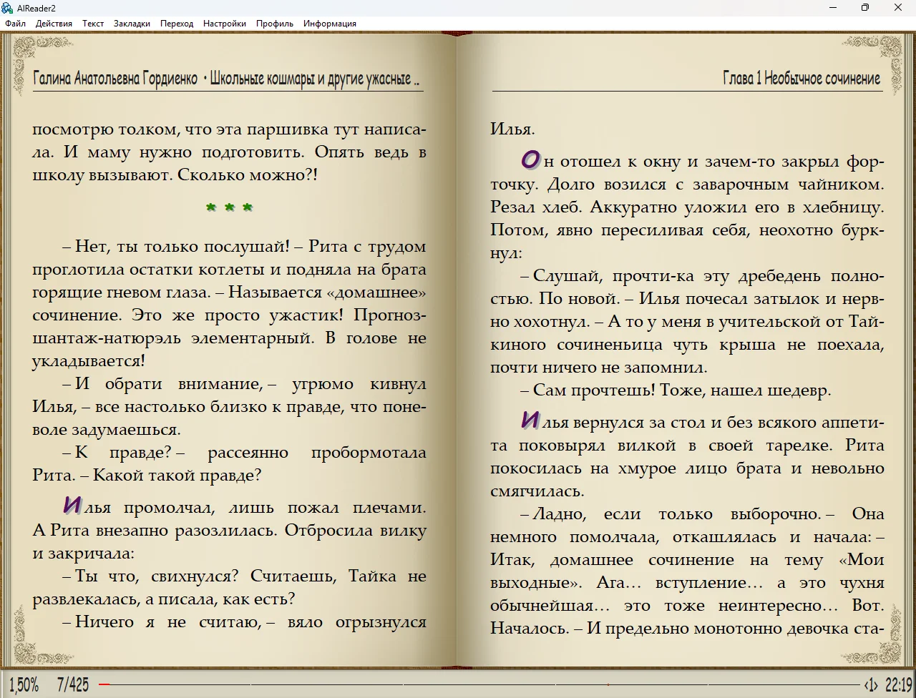The width and height of the screenshot is (916, 698).
Task: Click the AlReader2 app icon in title bar
Action: coord(7,7)
